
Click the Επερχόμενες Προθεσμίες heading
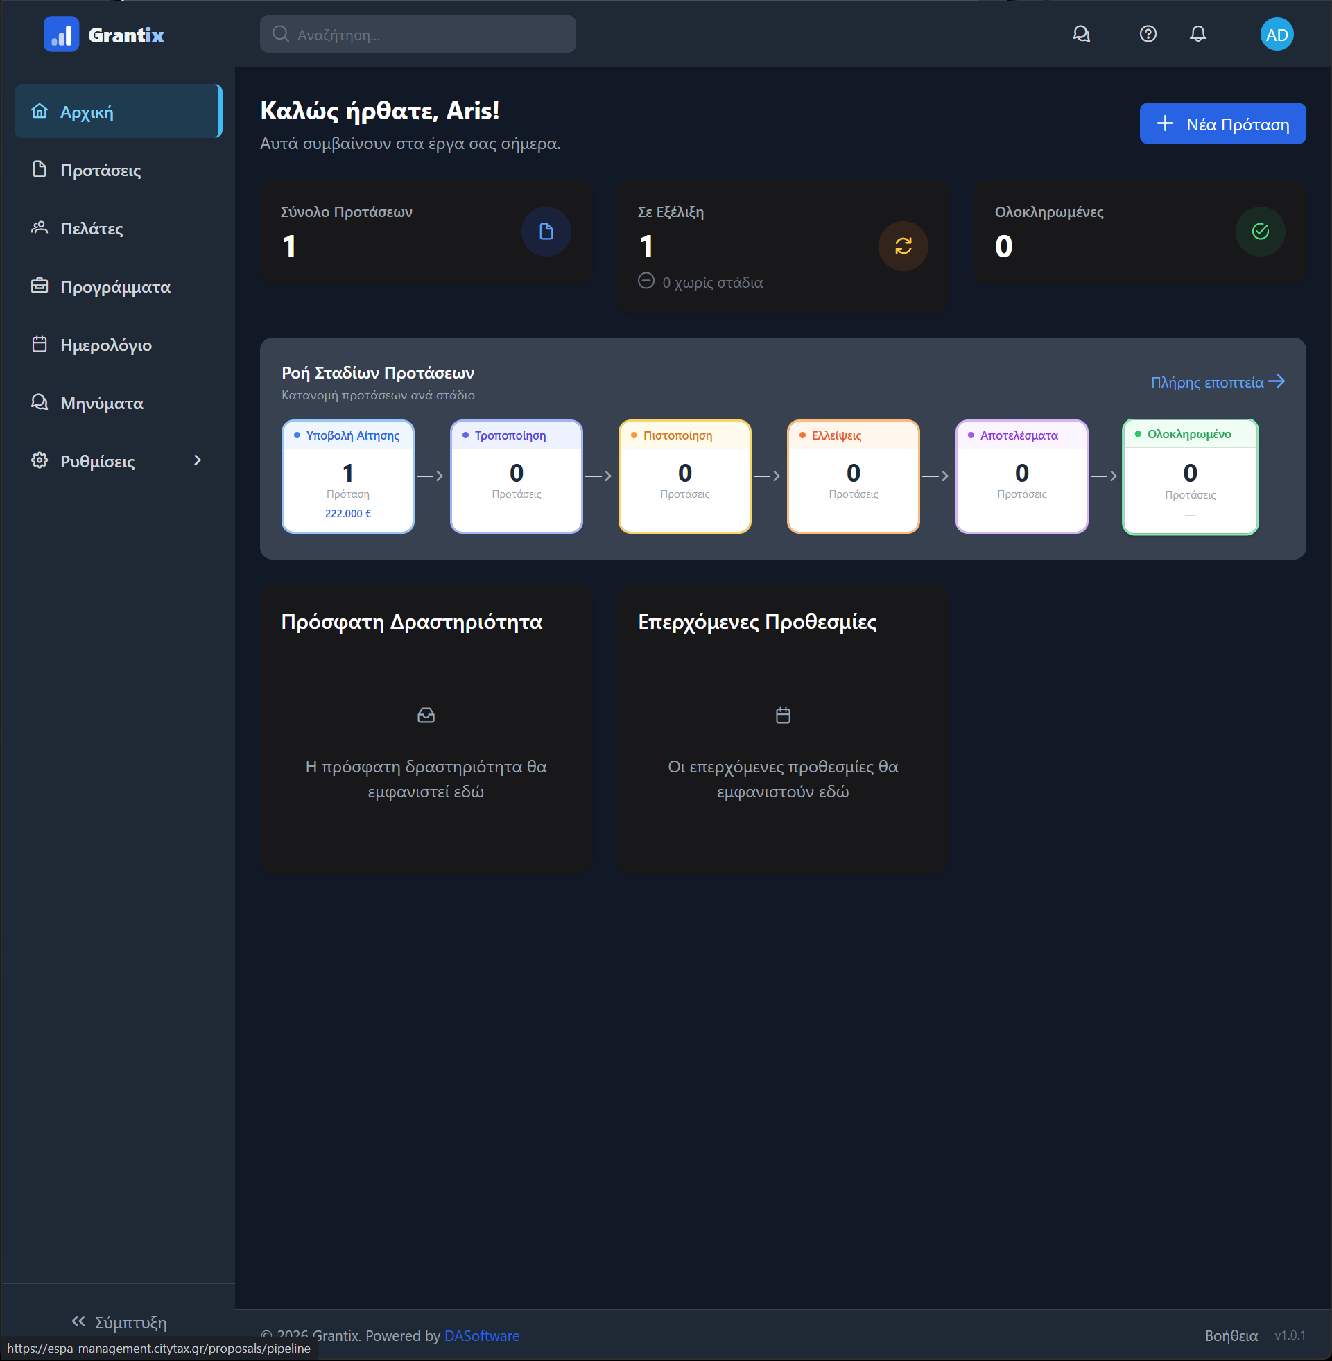(757, 622)
